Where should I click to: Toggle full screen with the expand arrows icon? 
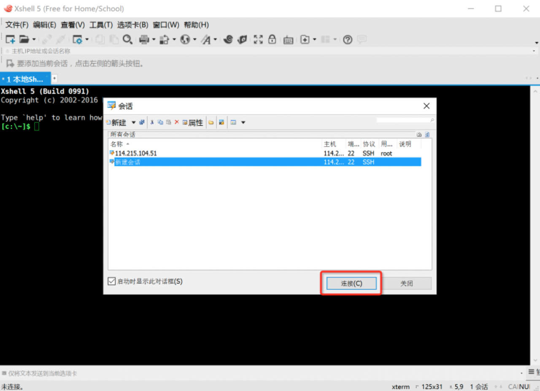click(x=258, y=39)
